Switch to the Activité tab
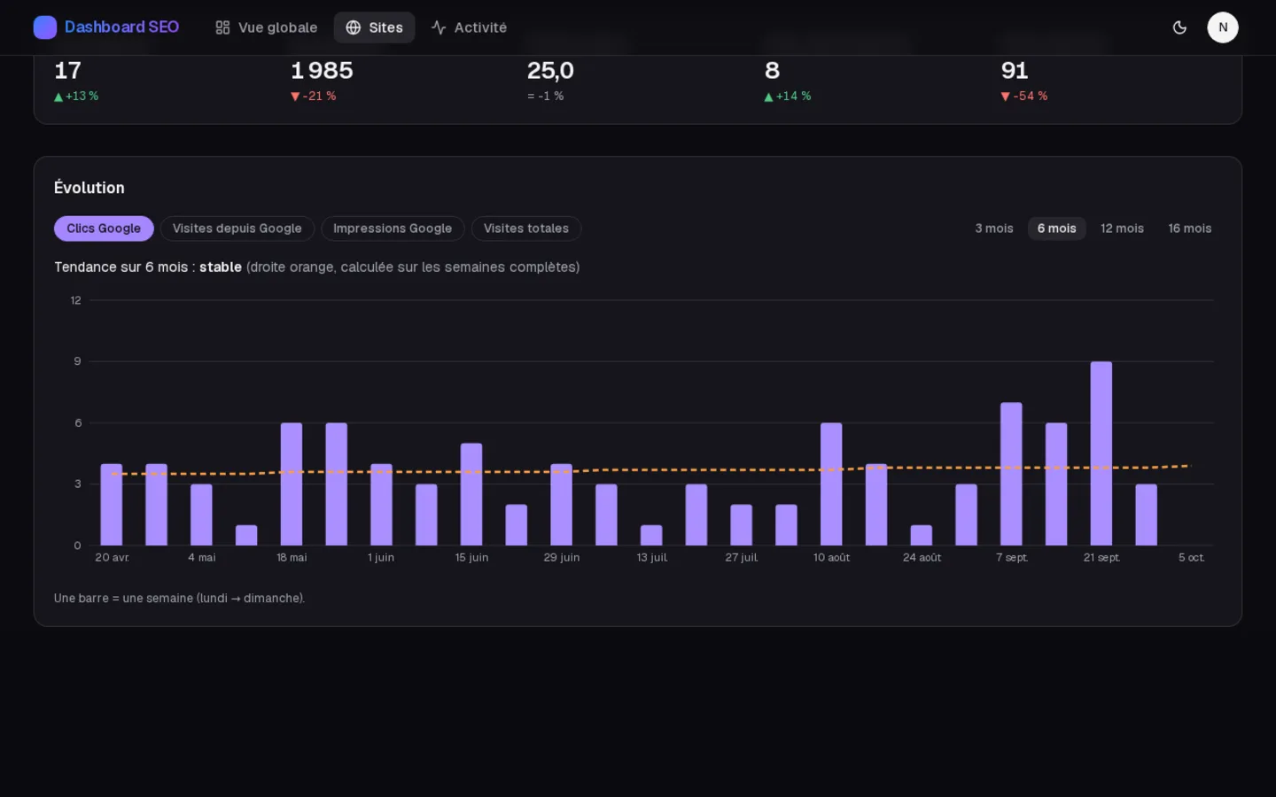 point(469,27)
